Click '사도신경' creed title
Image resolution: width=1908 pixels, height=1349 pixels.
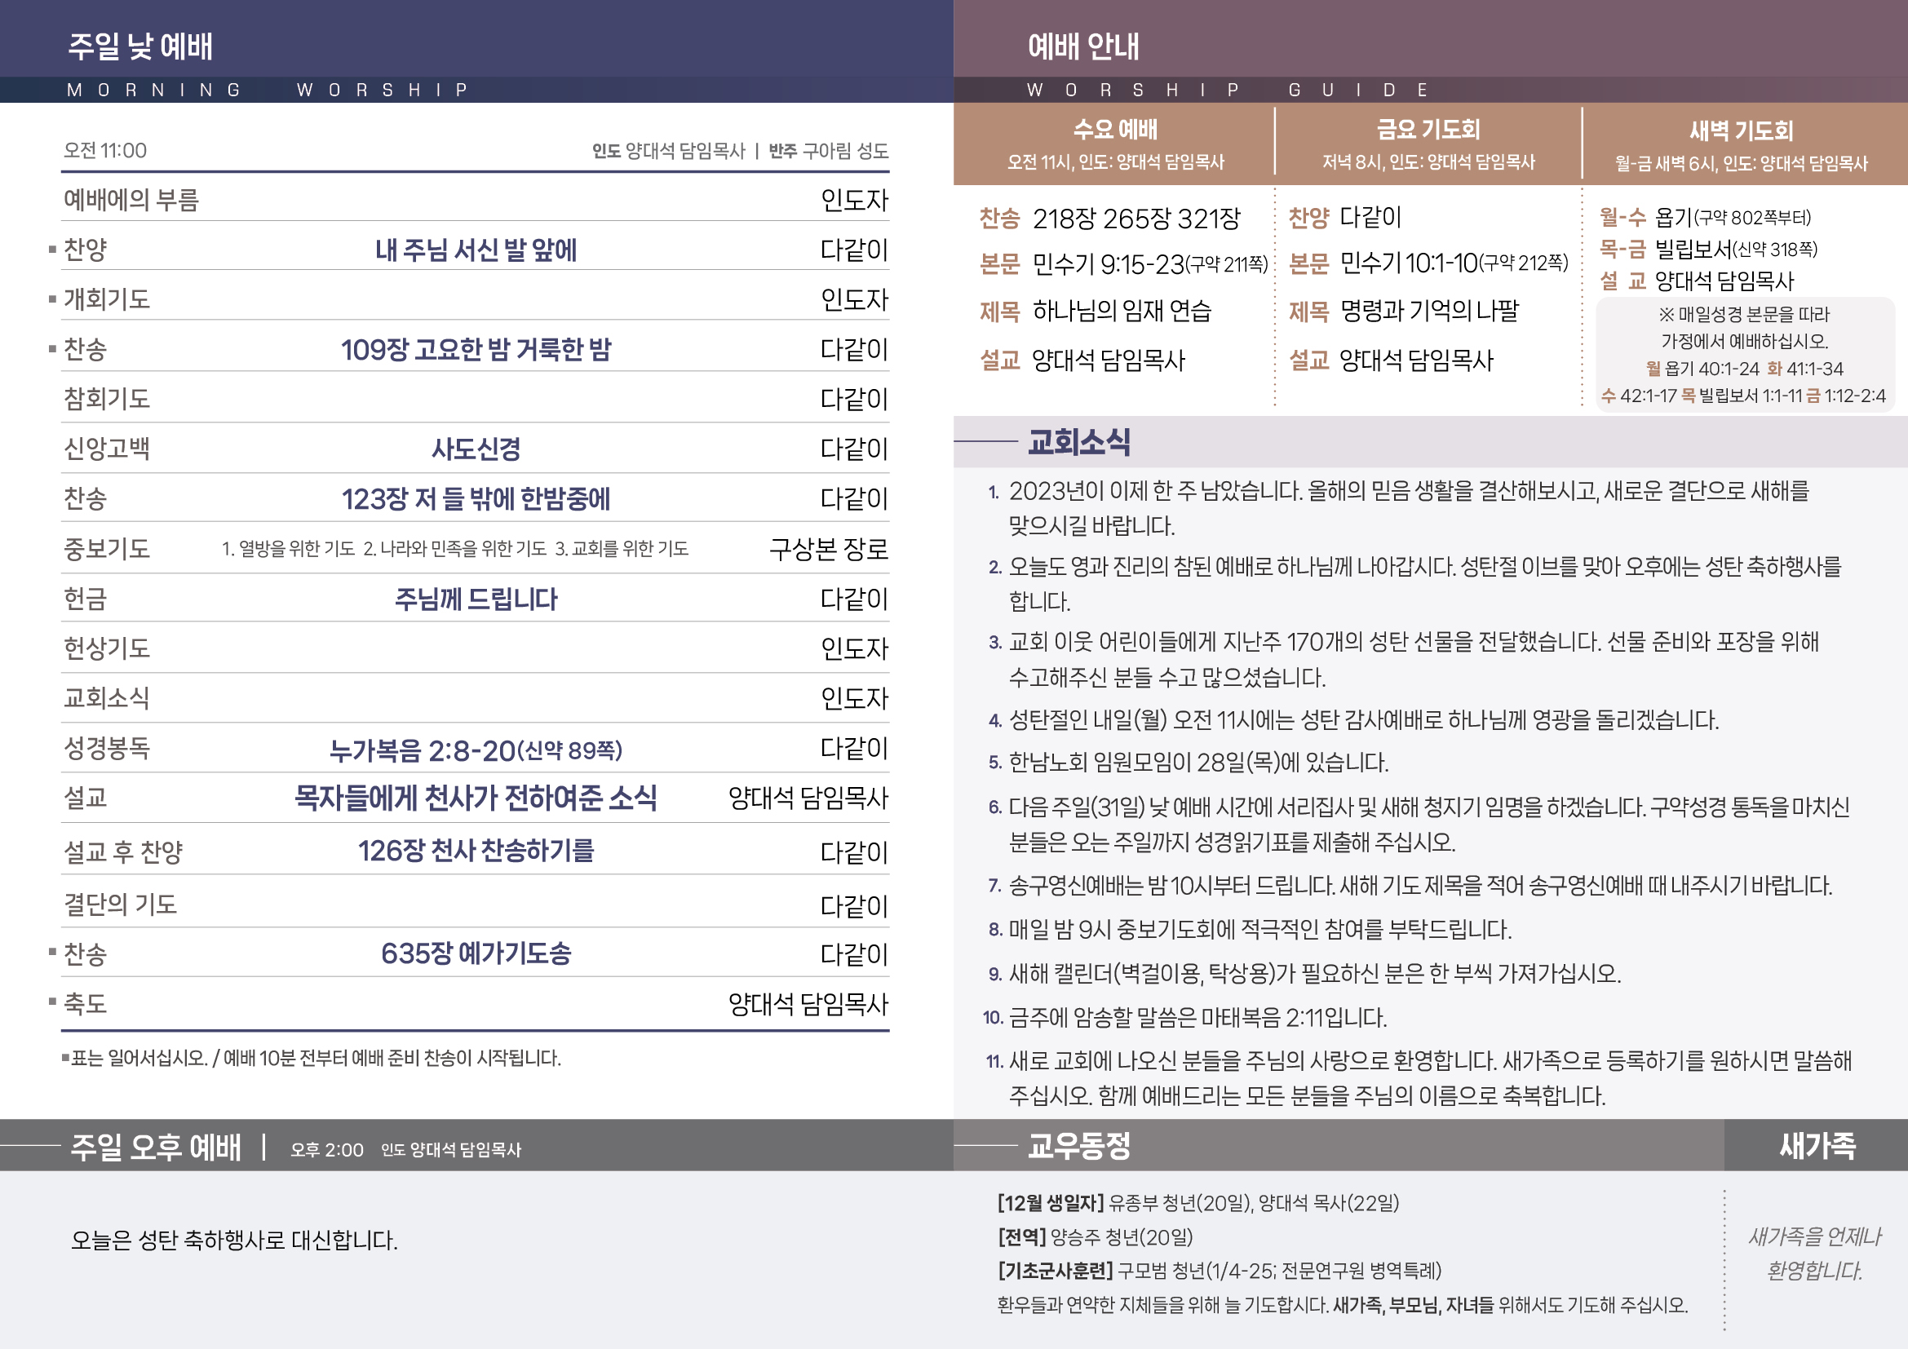pos(476,449)
